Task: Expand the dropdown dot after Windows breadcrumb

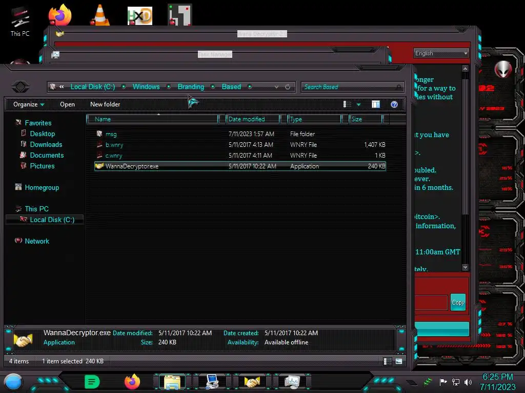Action: click(x=169, y=86)
